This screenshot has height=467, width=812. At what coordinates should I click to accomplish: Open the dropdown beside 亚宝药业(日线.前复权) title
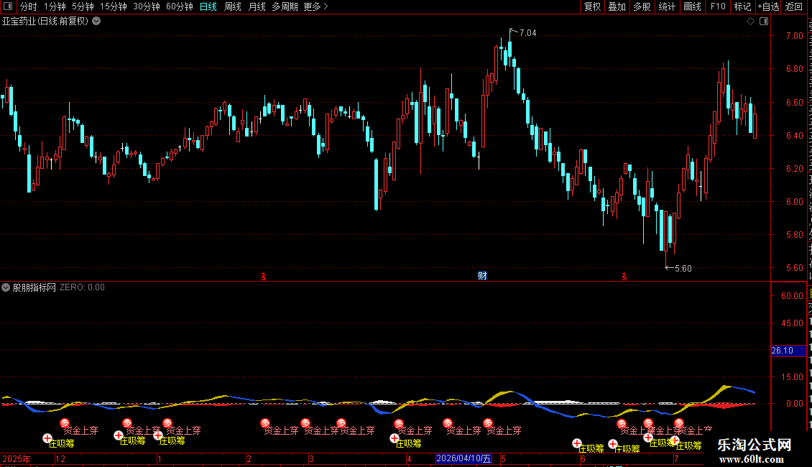click(96, 22)
